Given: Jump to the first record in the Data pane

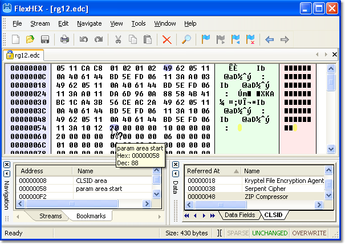Looking at the screenshot, I should tap(186, 215).
